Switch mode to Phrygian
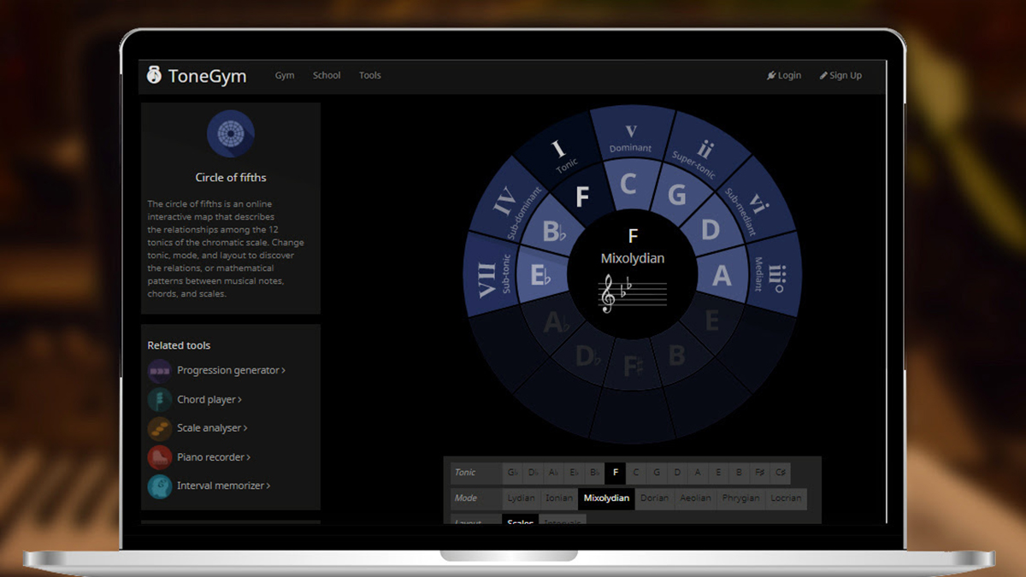The height and width of the screenshot is (577, 1026). click(740, 498)
